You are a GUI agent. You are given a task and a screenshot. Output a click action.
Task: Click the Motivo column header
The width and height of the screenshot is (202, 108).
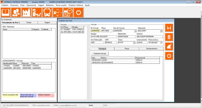point(118,58)
